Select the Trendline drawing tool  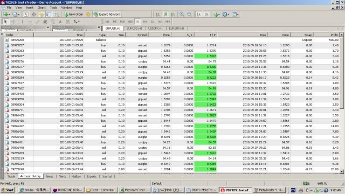click(x=38, y=22)
